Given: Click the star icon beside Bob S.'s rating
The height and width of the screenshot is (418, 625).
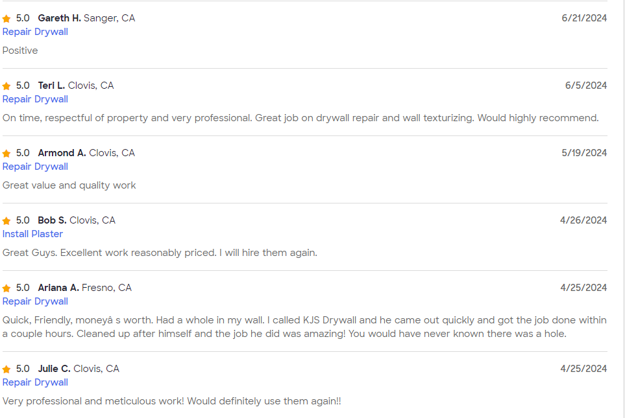Looking at the screenshot, I should pyautogui.click(x=6, y=221).
